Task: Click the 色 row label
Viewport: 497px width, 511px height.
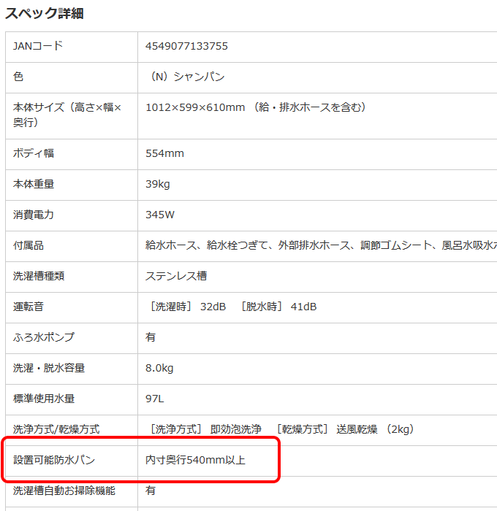Action: [18, 77]
